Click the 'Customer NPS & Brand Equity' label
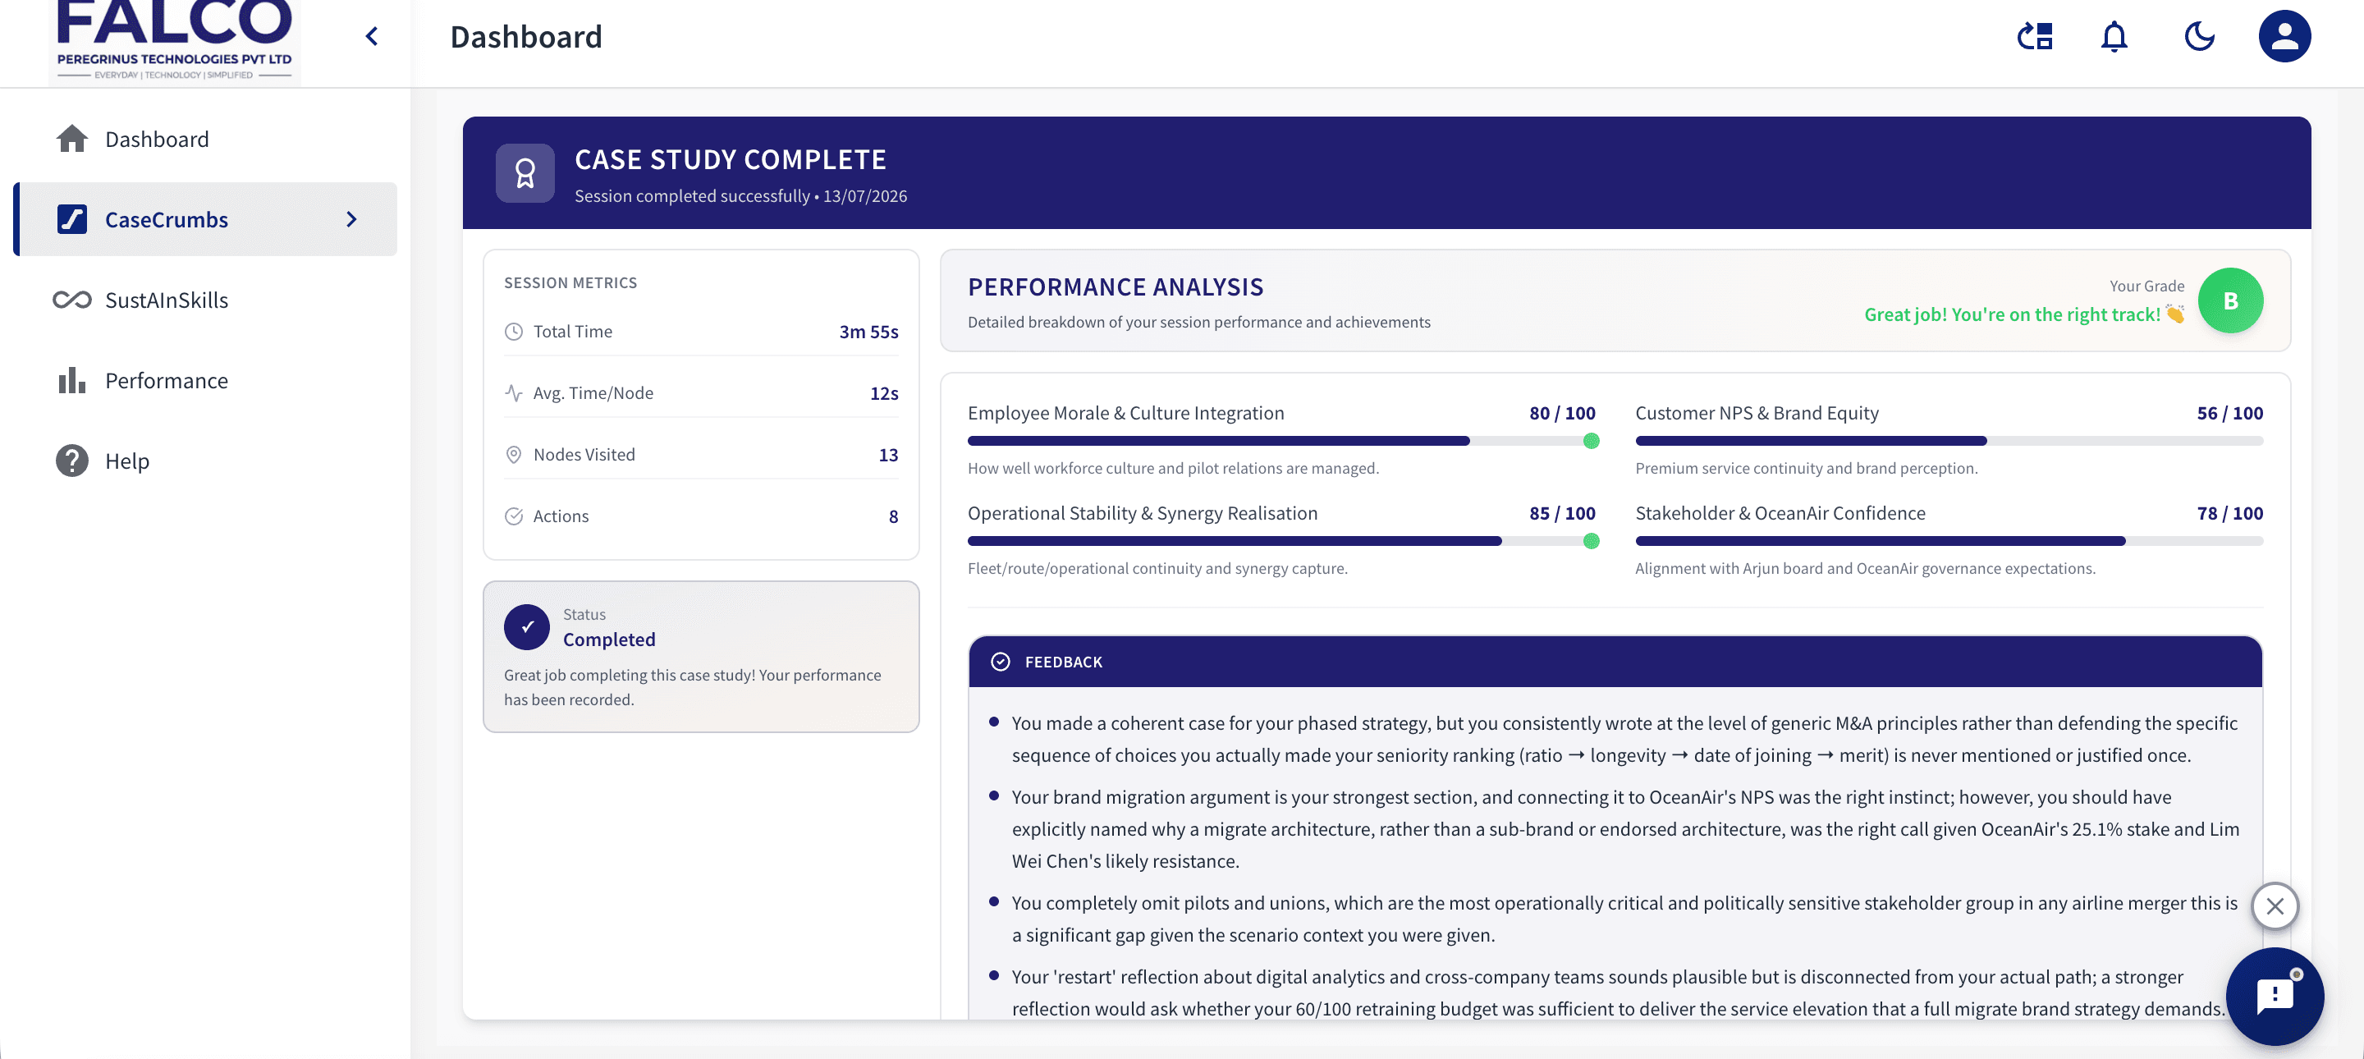Viewport: 2364px width, 1059px height. pos(1757,413)
